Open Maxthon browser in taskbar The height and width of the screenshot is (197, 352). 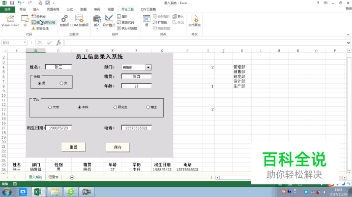(23, 192)
